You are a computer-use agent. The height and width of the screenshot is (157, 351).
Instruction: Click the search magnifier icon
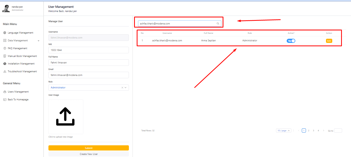[x=218, y=24]
